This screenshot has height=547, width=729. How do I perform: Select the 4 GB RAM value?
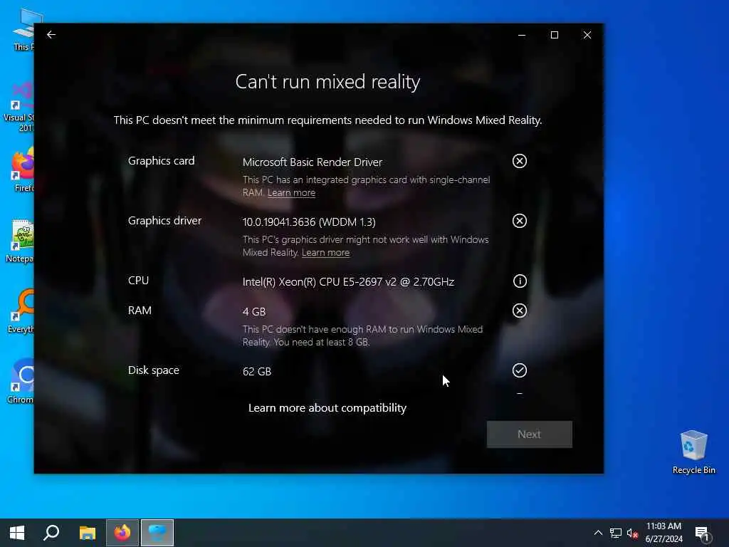(254, 312)
